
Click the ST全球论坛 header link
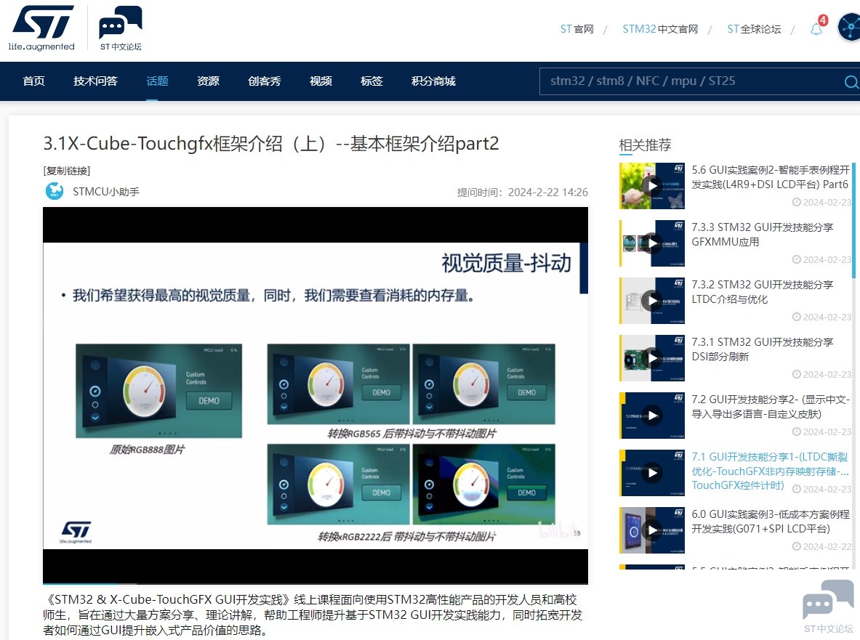(x=754, y=29)
